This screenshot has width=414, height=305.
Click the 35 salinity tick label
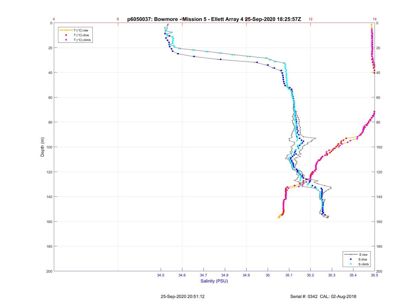[268, 275]
